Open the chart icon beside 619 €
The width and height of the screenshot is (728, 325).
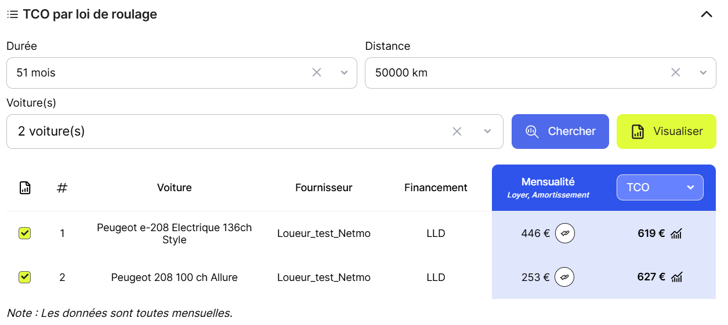(x=676, y=233)
